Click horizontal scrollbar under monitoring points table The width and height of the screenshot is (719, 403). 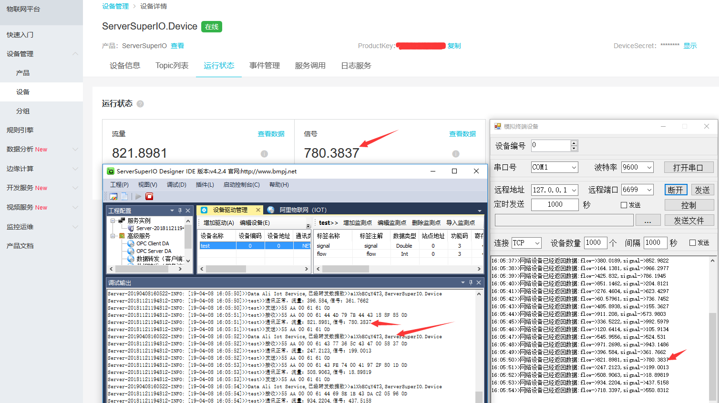(x=398, y=269)
